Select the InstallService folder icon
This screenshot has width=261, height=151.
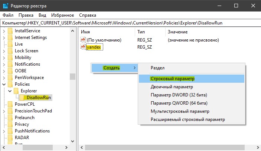click(x=10, y=31)
